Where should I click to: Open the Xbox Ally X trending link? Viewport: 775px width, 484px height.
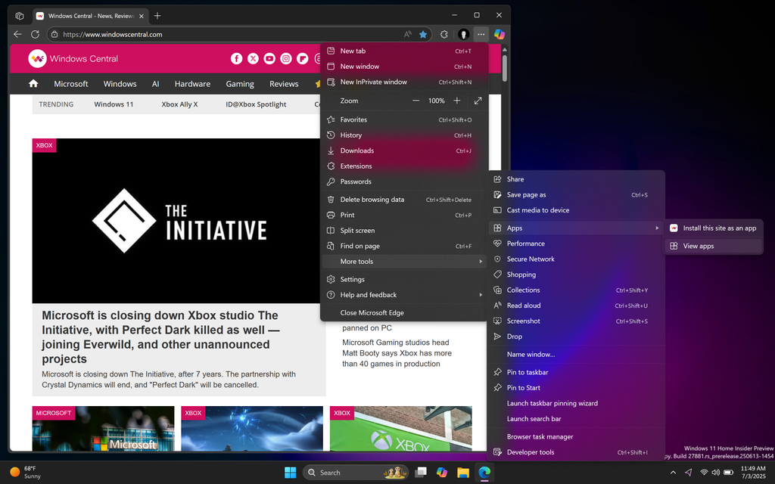click(179, 104)
